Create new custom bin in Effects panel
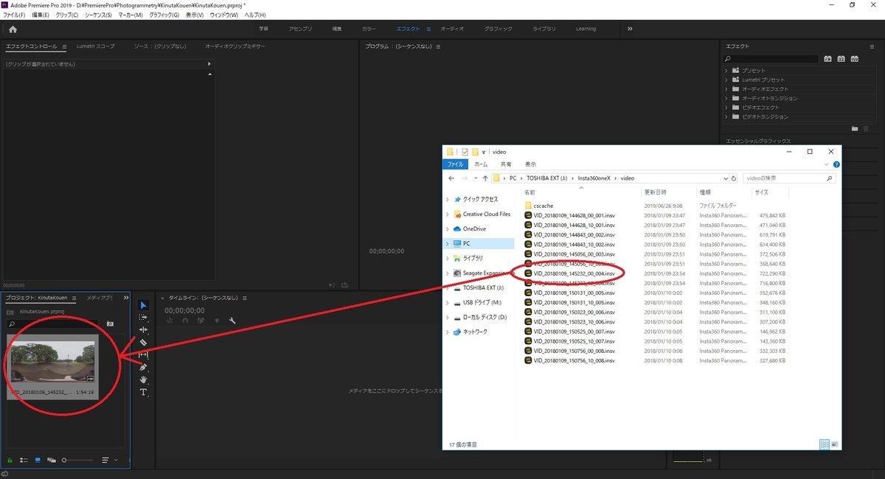 855,128
